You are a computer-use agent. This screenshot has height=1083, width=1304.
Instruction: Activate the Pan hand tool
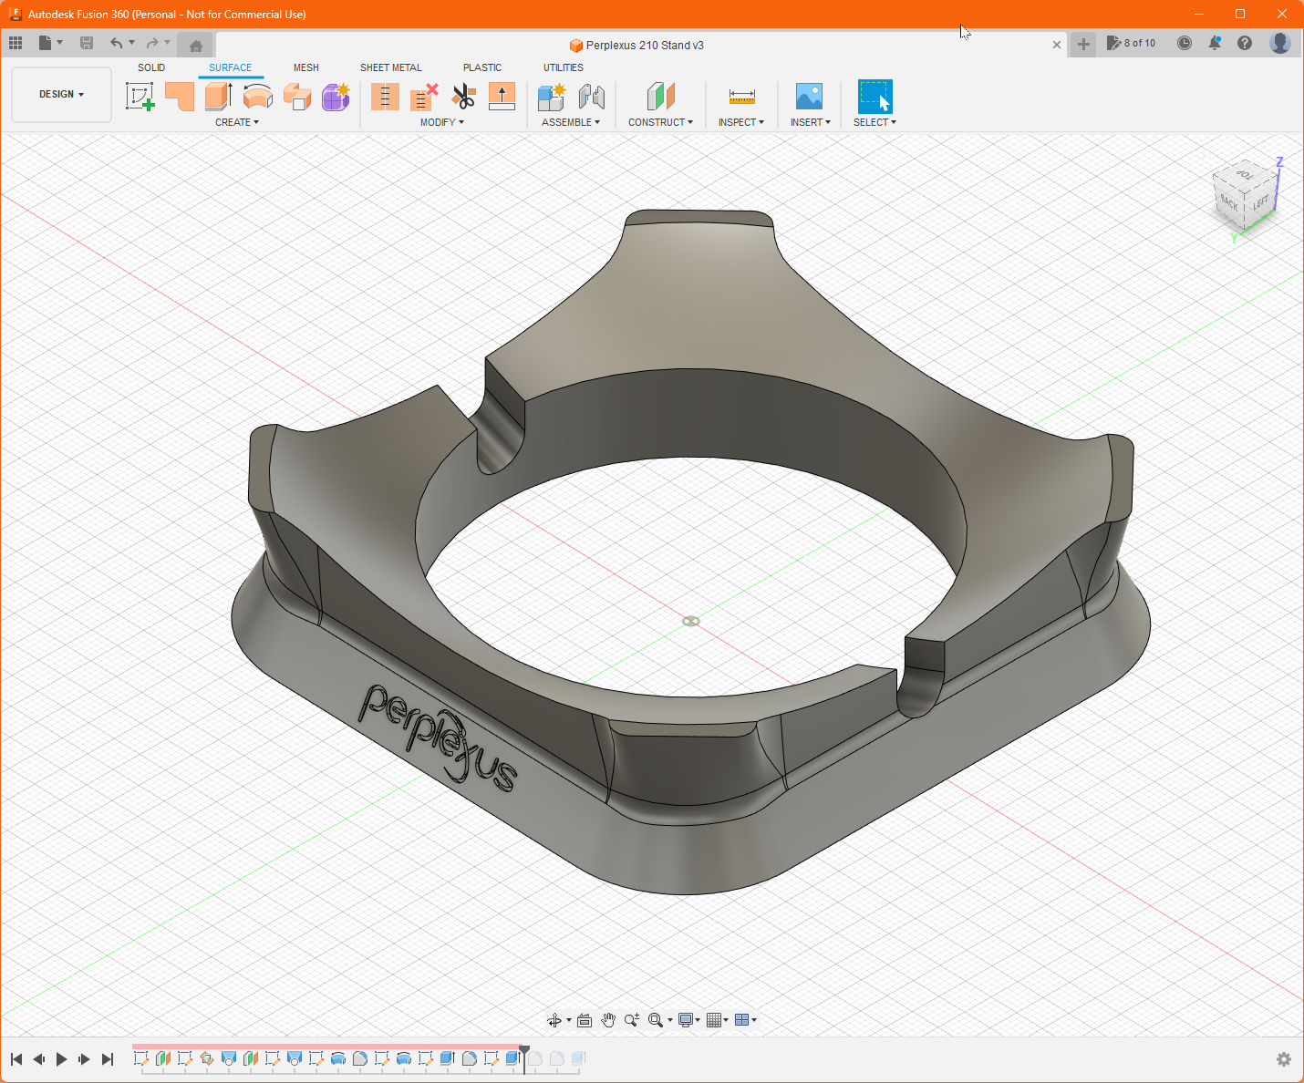click(x=608, y=1020)
